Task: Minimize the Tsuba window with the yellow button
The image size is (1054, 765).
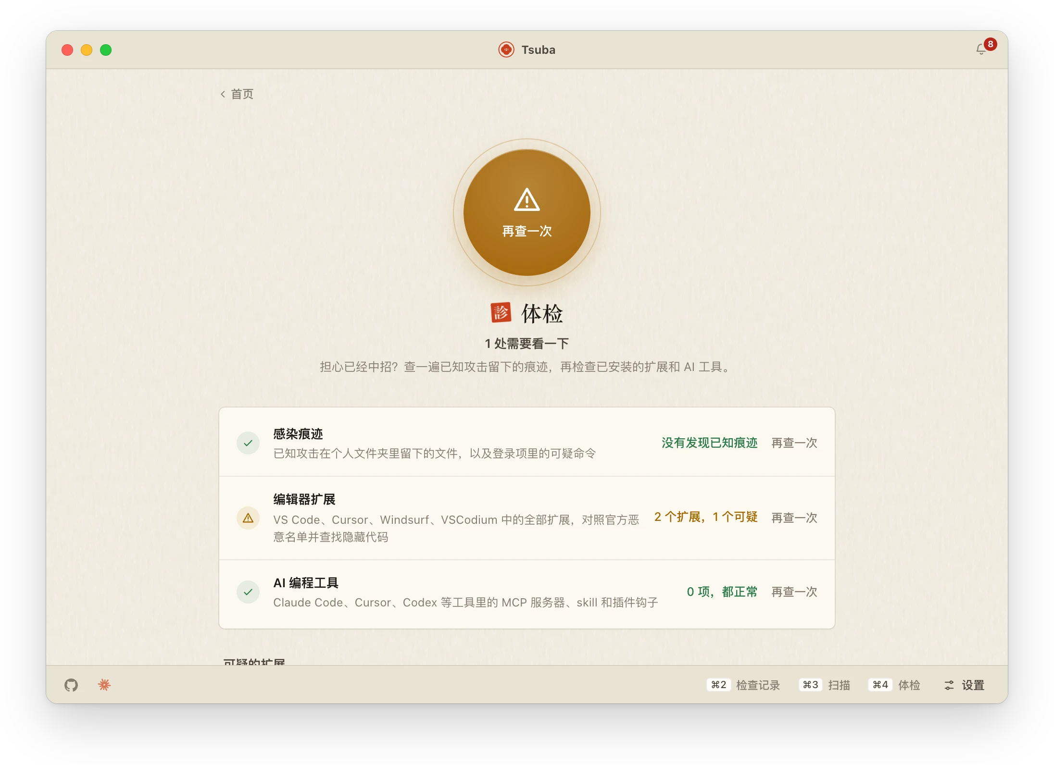Action: tap(87, 50)
